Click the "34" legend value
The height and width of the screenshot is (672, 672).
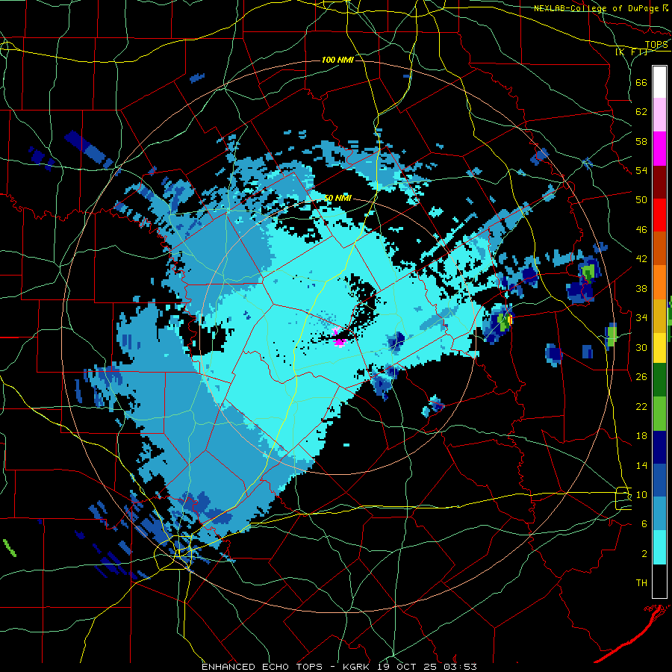click(x=641, y=317)
